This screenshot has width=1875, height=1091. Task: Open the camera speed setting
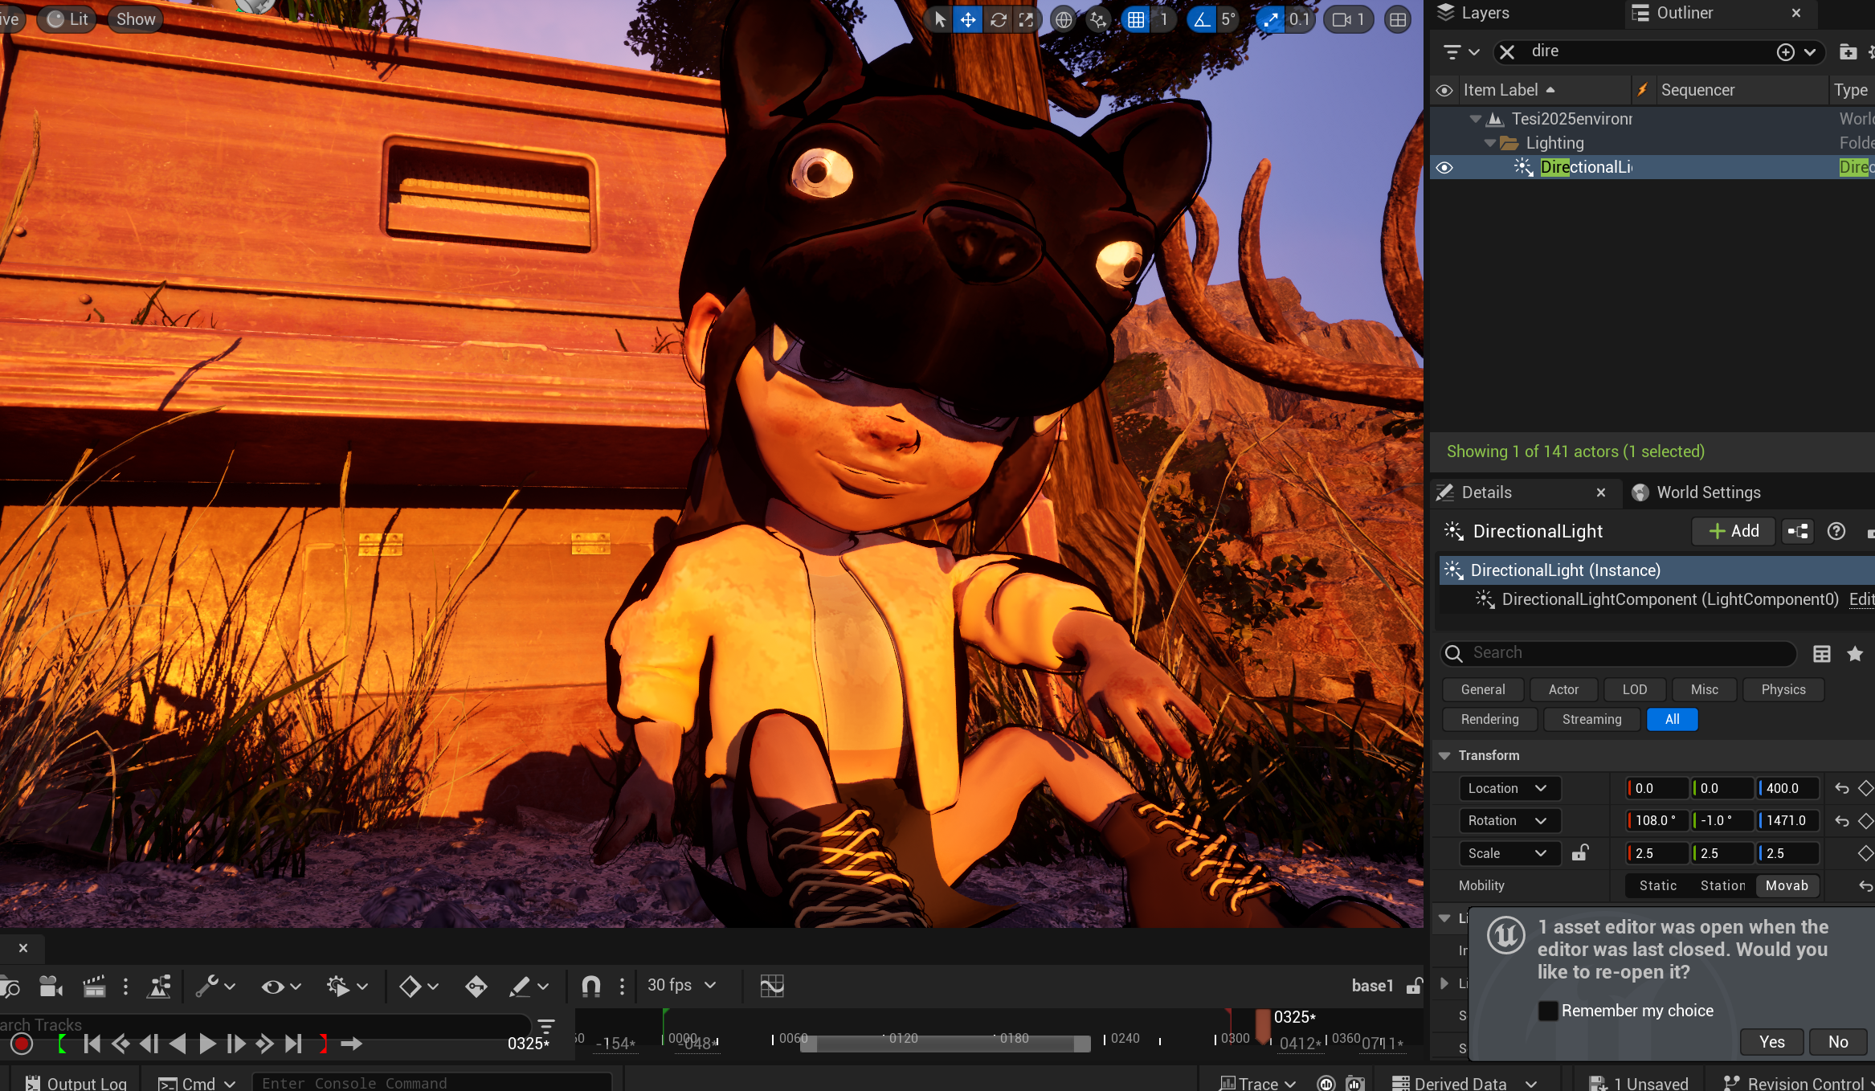(x=1348, y=19)
